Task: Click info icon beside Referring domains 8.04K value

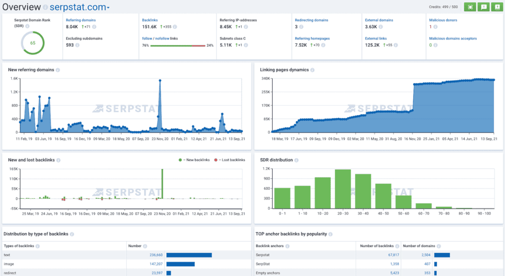Action: coord(94,27)
